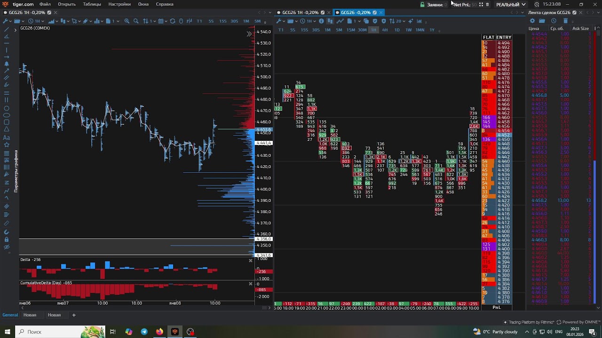Click the ENTRY column header in DOM
The width and height of the screenshot is (602, 338).
(504, 38)
